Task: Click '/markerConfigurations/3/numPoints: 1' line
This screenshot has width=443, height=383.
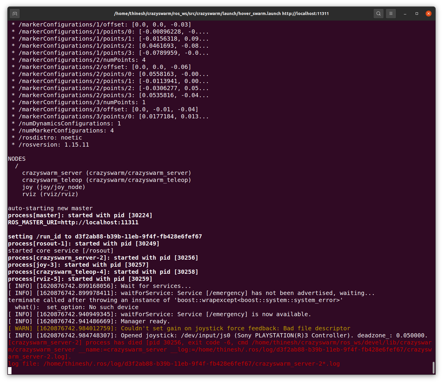Action: click(79, 102)
